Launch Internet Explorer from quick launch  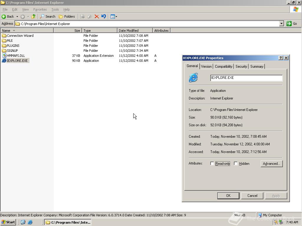(x=30, y=222)
